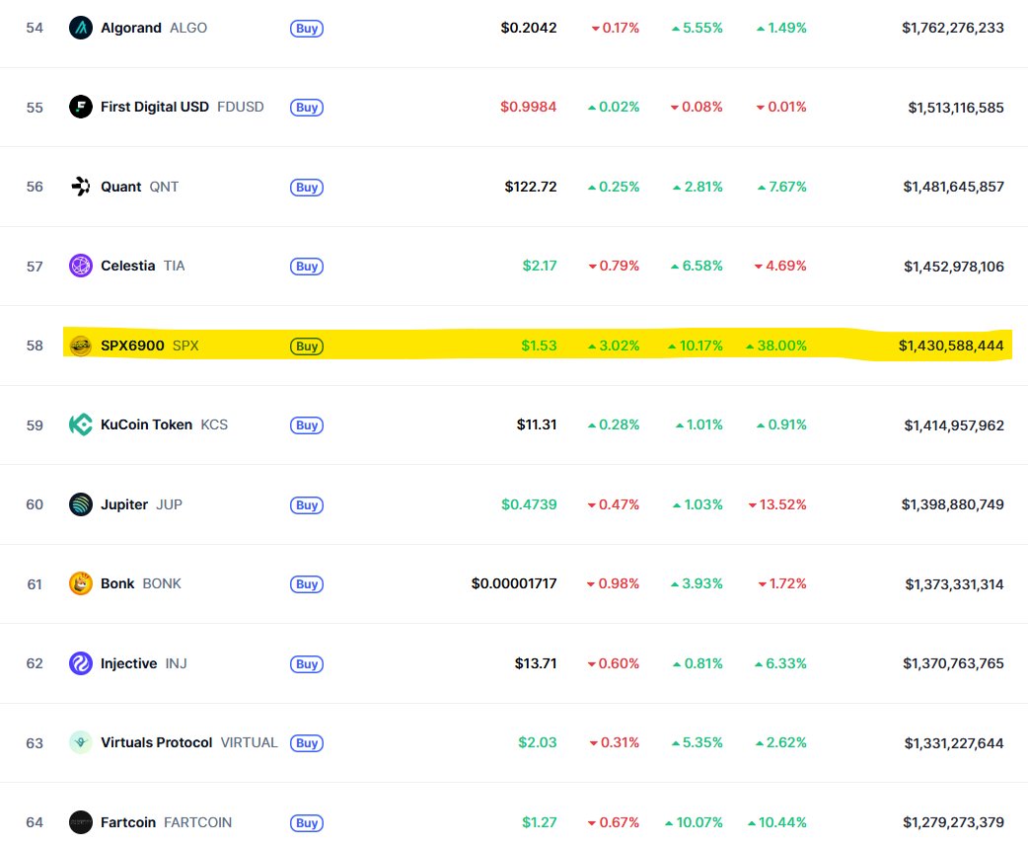Open the Bonk name link
This screenshot has height=846, width=1028.
(x=117, y=583)
